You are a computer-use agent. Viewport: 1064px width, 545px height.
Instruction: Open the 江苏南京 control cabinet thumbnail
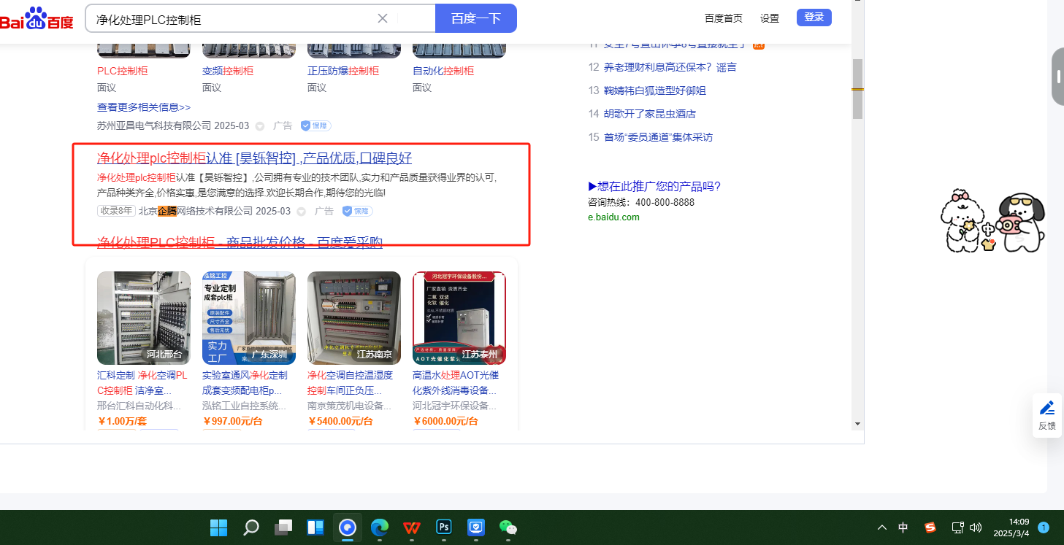tap(354, 318)
